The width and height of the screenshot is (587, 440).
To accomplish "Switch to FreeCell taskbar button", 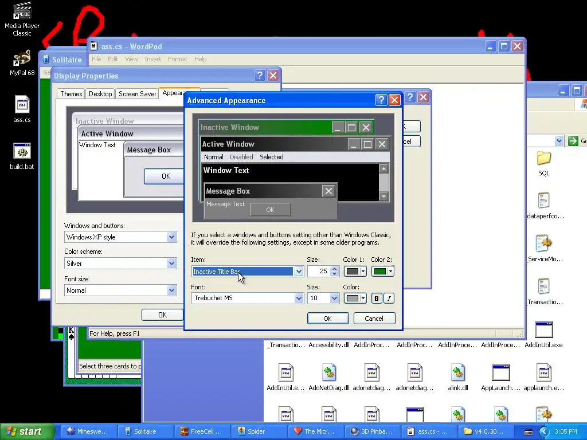I will (x=202, y=431).
